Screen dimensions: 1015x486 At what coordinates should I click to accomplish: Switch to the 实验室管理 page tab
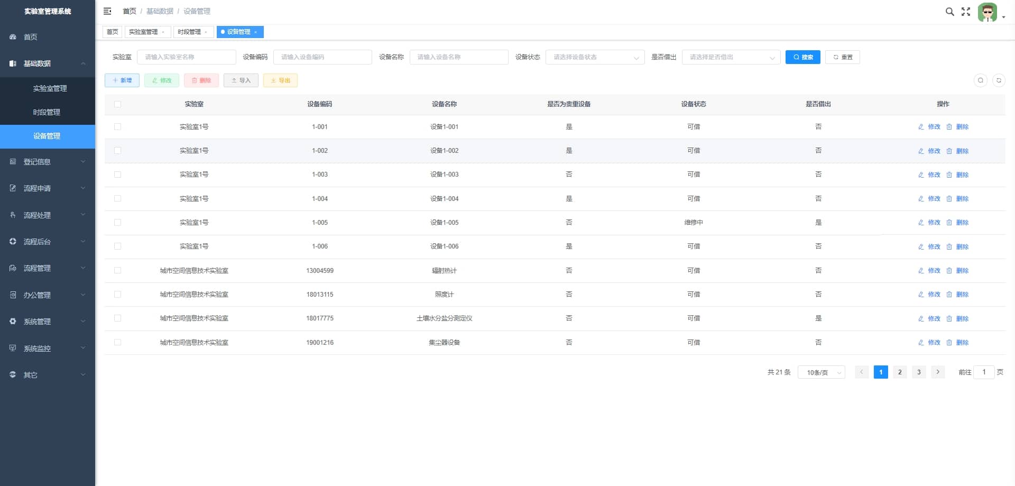(147, 32)
